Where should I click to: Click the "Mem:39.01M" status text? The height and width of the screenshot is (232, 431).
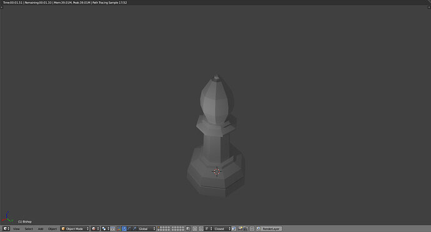pos(62,3)
